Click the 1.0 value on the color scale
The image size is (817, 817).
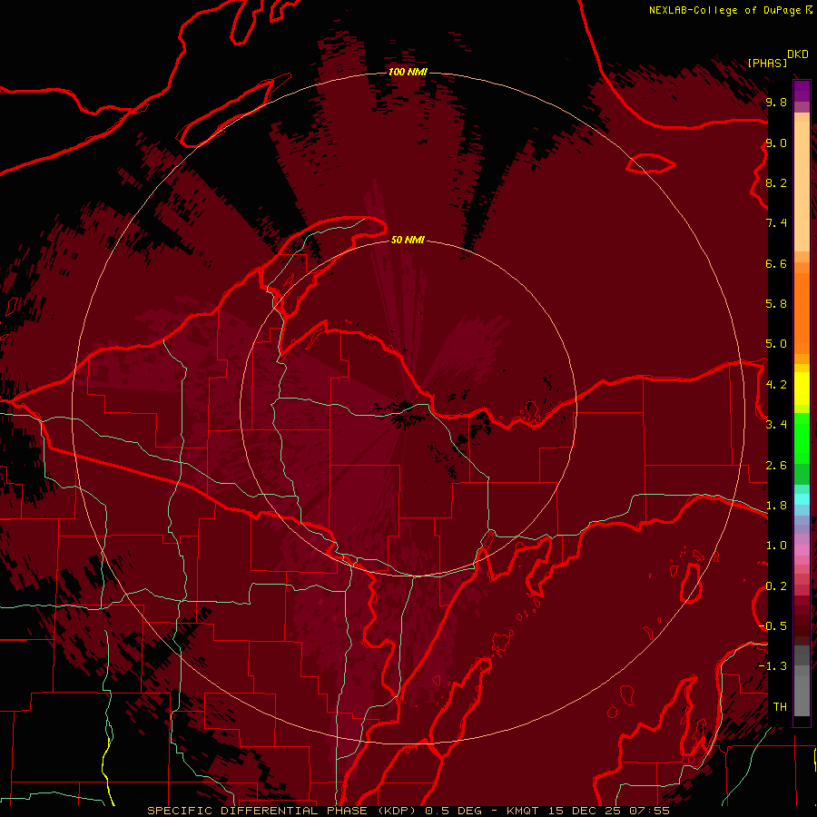776,546
